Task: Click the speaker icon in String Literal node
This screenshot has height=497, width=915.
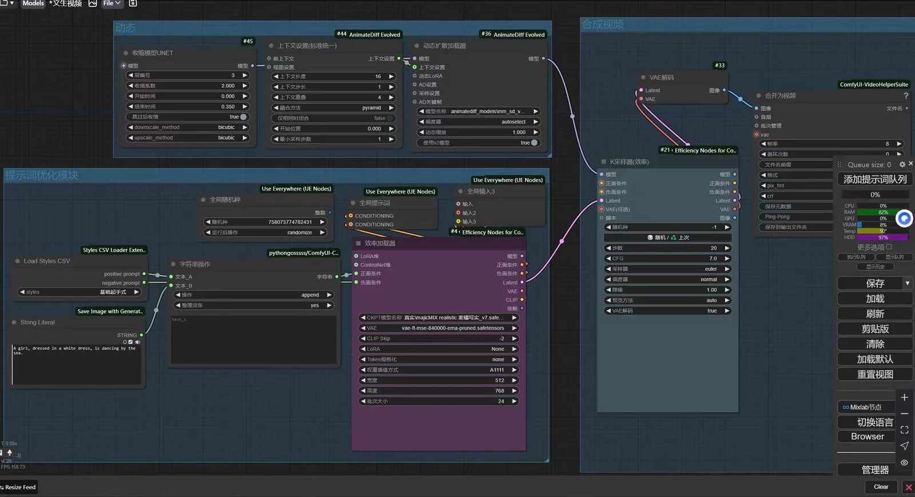Action: pos(137,342)
